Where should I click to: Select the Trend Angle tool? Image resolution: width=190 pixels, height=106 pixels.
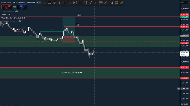coord(90,3)
